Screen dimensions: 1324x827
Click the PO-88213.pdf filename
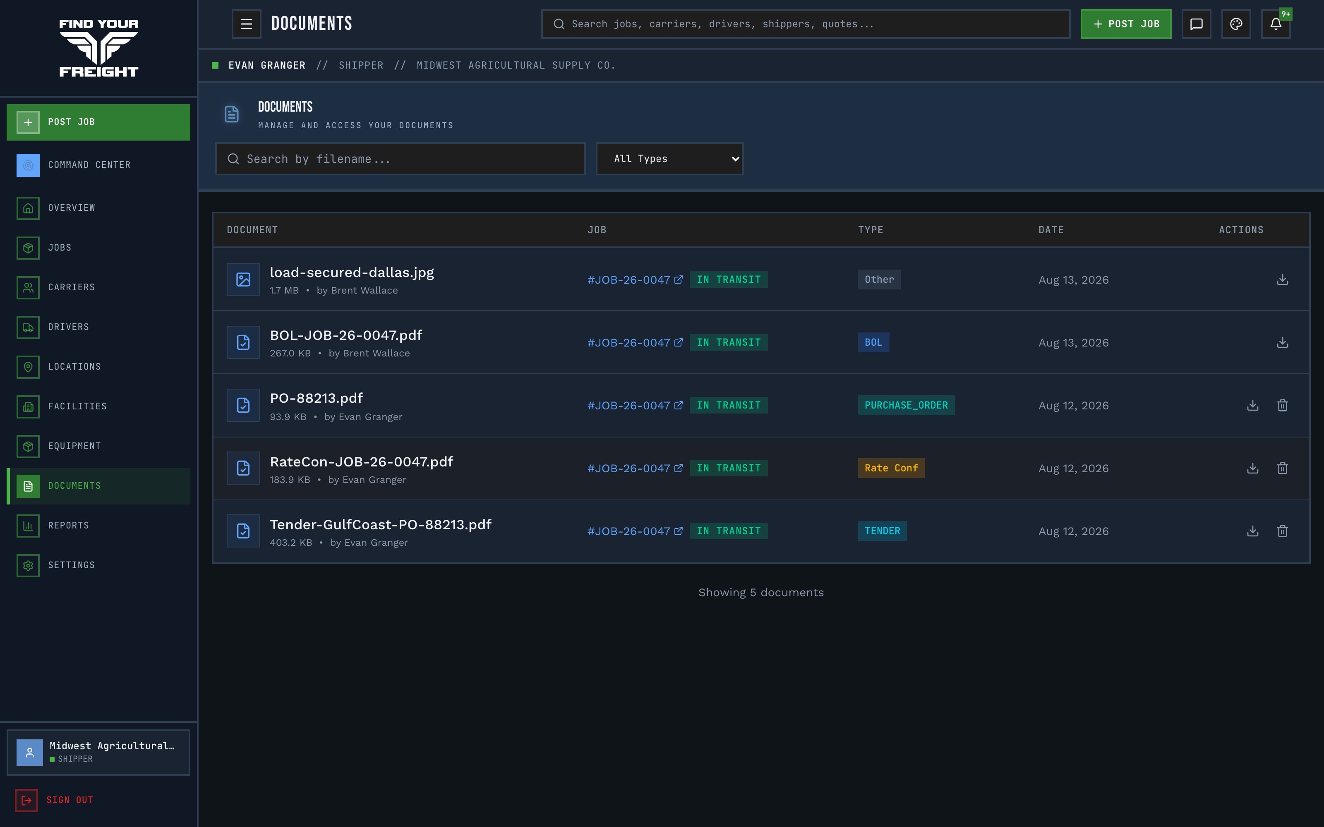[x=316, y=398]
